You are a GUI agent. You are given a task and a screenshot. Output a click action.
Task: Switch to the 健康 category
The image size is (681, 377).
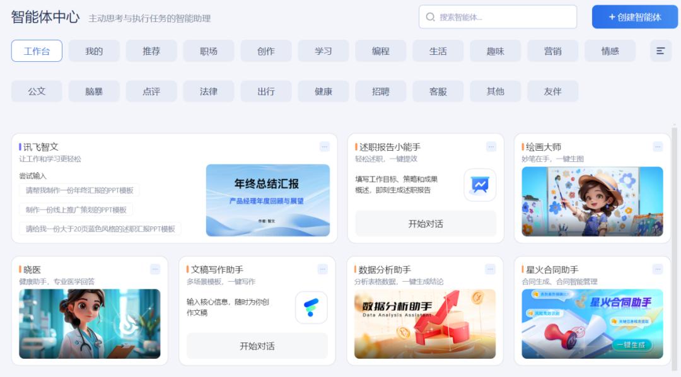click(323, 91)
